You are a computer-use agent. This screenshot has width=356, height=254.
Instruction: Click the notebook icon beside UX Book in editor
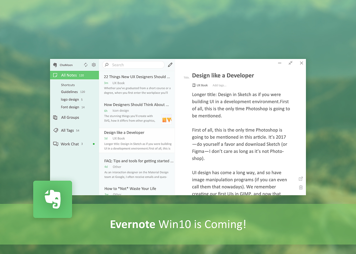click(194, 85)
